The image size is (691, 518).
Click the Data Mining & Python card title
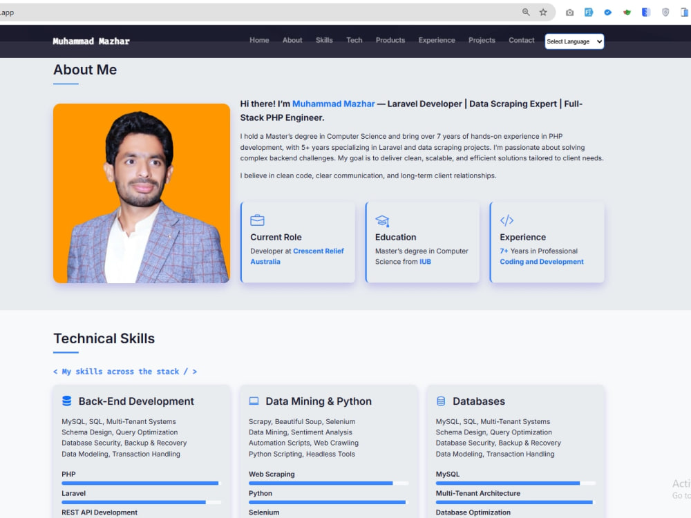(x=319, y=401)
